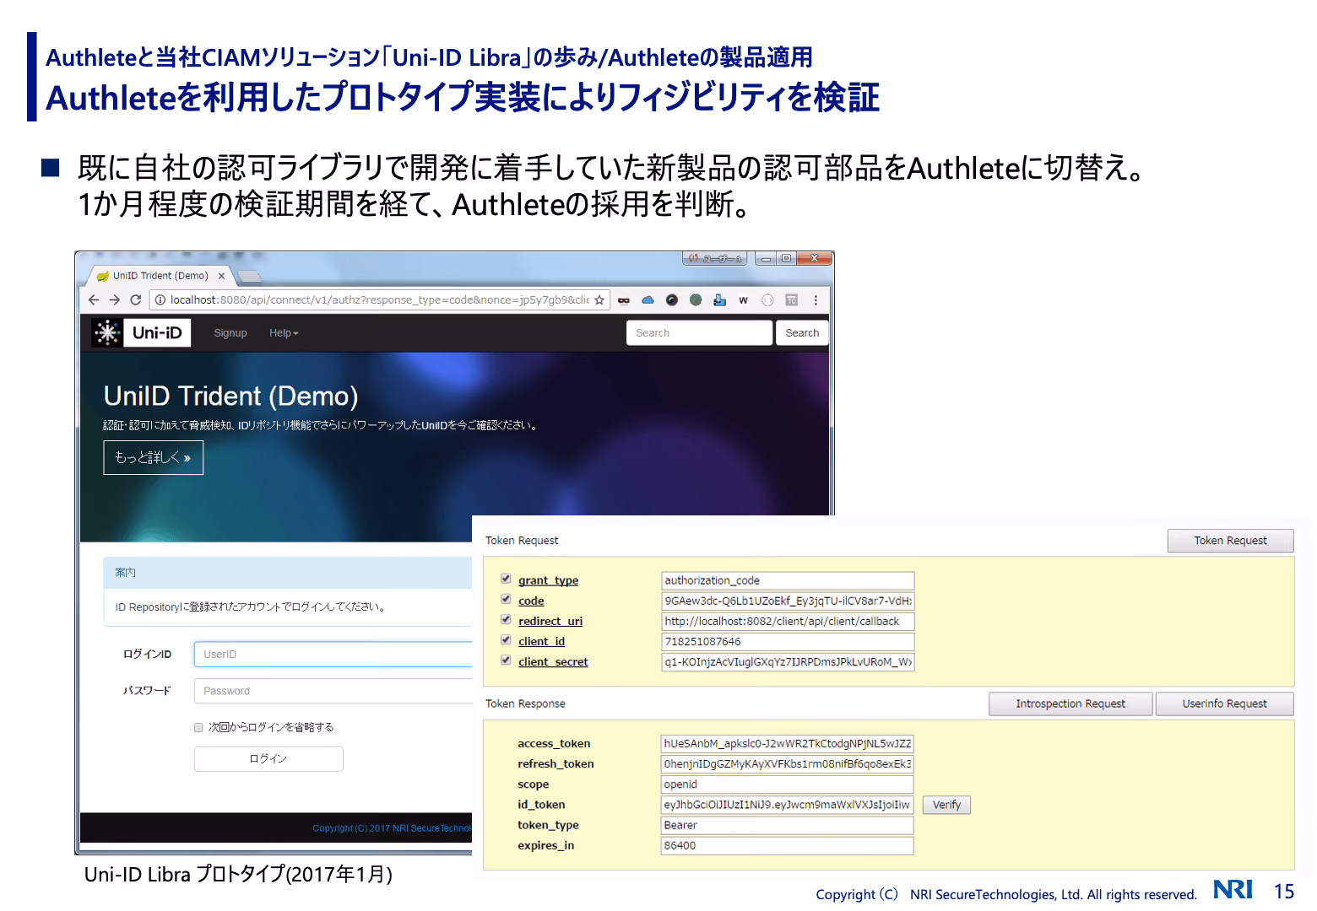This screenshot has height=911, width=1317.
Task: Click the client_secret value field
Action: pyautogui.click(x=788, y=662)
